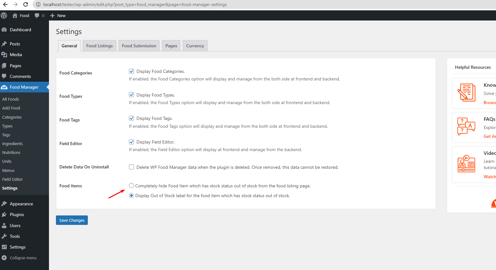Open the Pages settings tab
Screen dimensions: 496x270
tap(171, 46)
